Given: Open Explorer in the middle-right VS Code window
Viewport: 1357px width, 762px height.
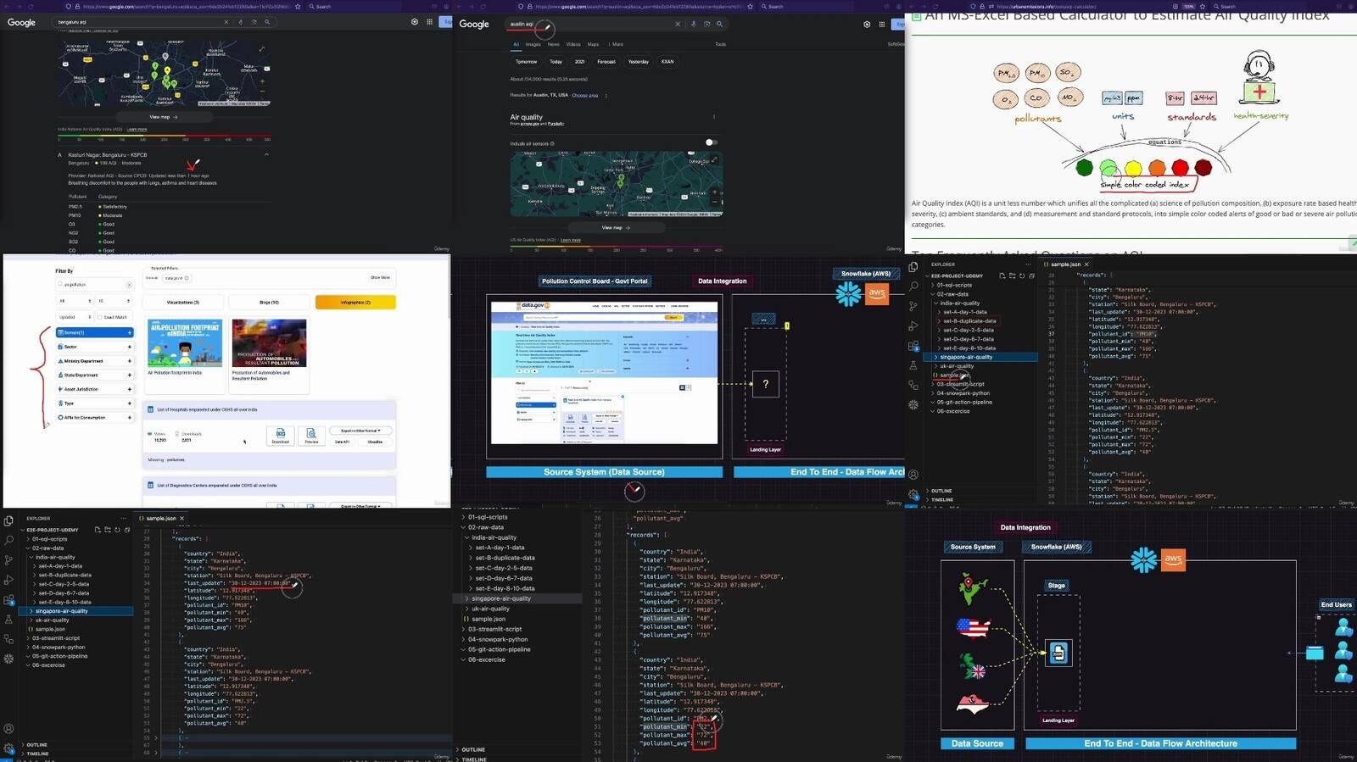Looking at the screenshot, I should pos(913,266).
